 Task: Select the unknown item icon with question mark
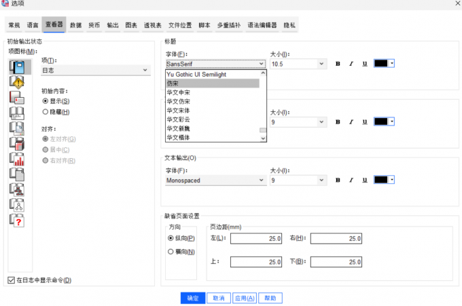point(17,221)
